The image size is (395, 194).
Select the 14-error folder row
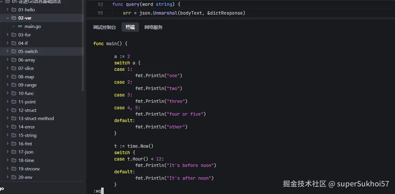42,127
